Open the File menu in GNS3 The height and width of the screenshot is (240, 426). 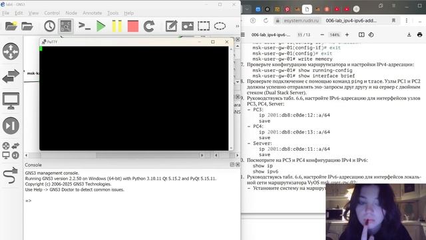point(5,13)
